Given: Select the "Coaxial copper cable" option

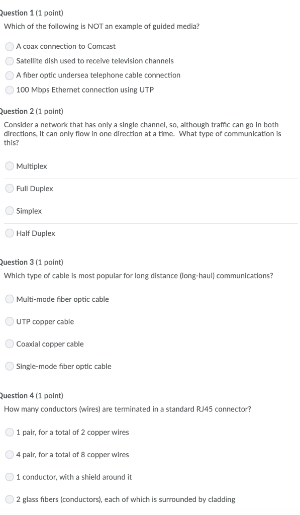Looking at the screenshot, I should pos(9,344).
